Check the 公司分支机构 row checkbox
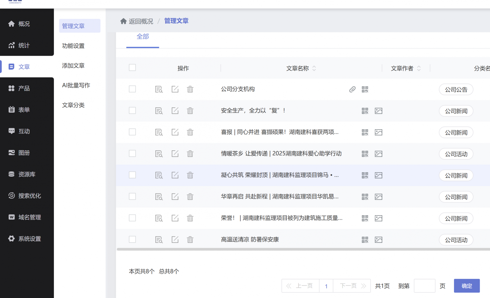490x298 pixels. click(132, 89)
